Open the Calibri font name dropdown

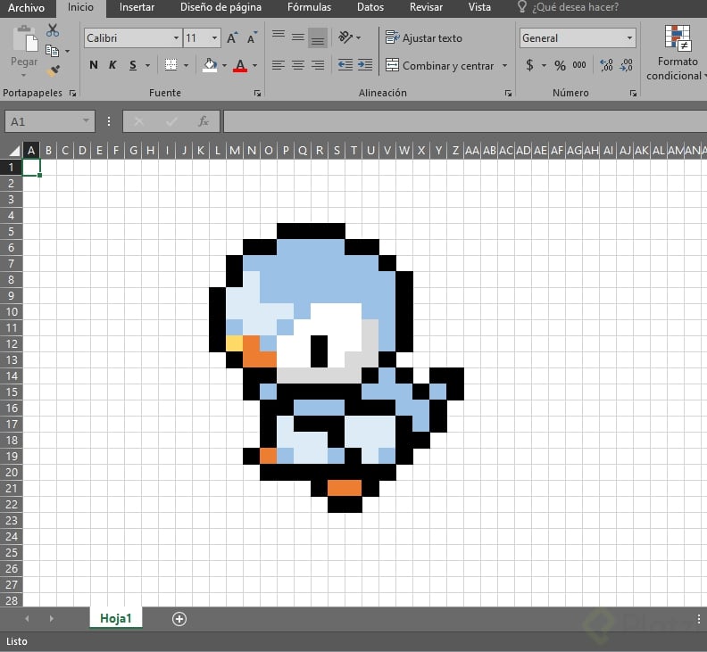[176, 37]
